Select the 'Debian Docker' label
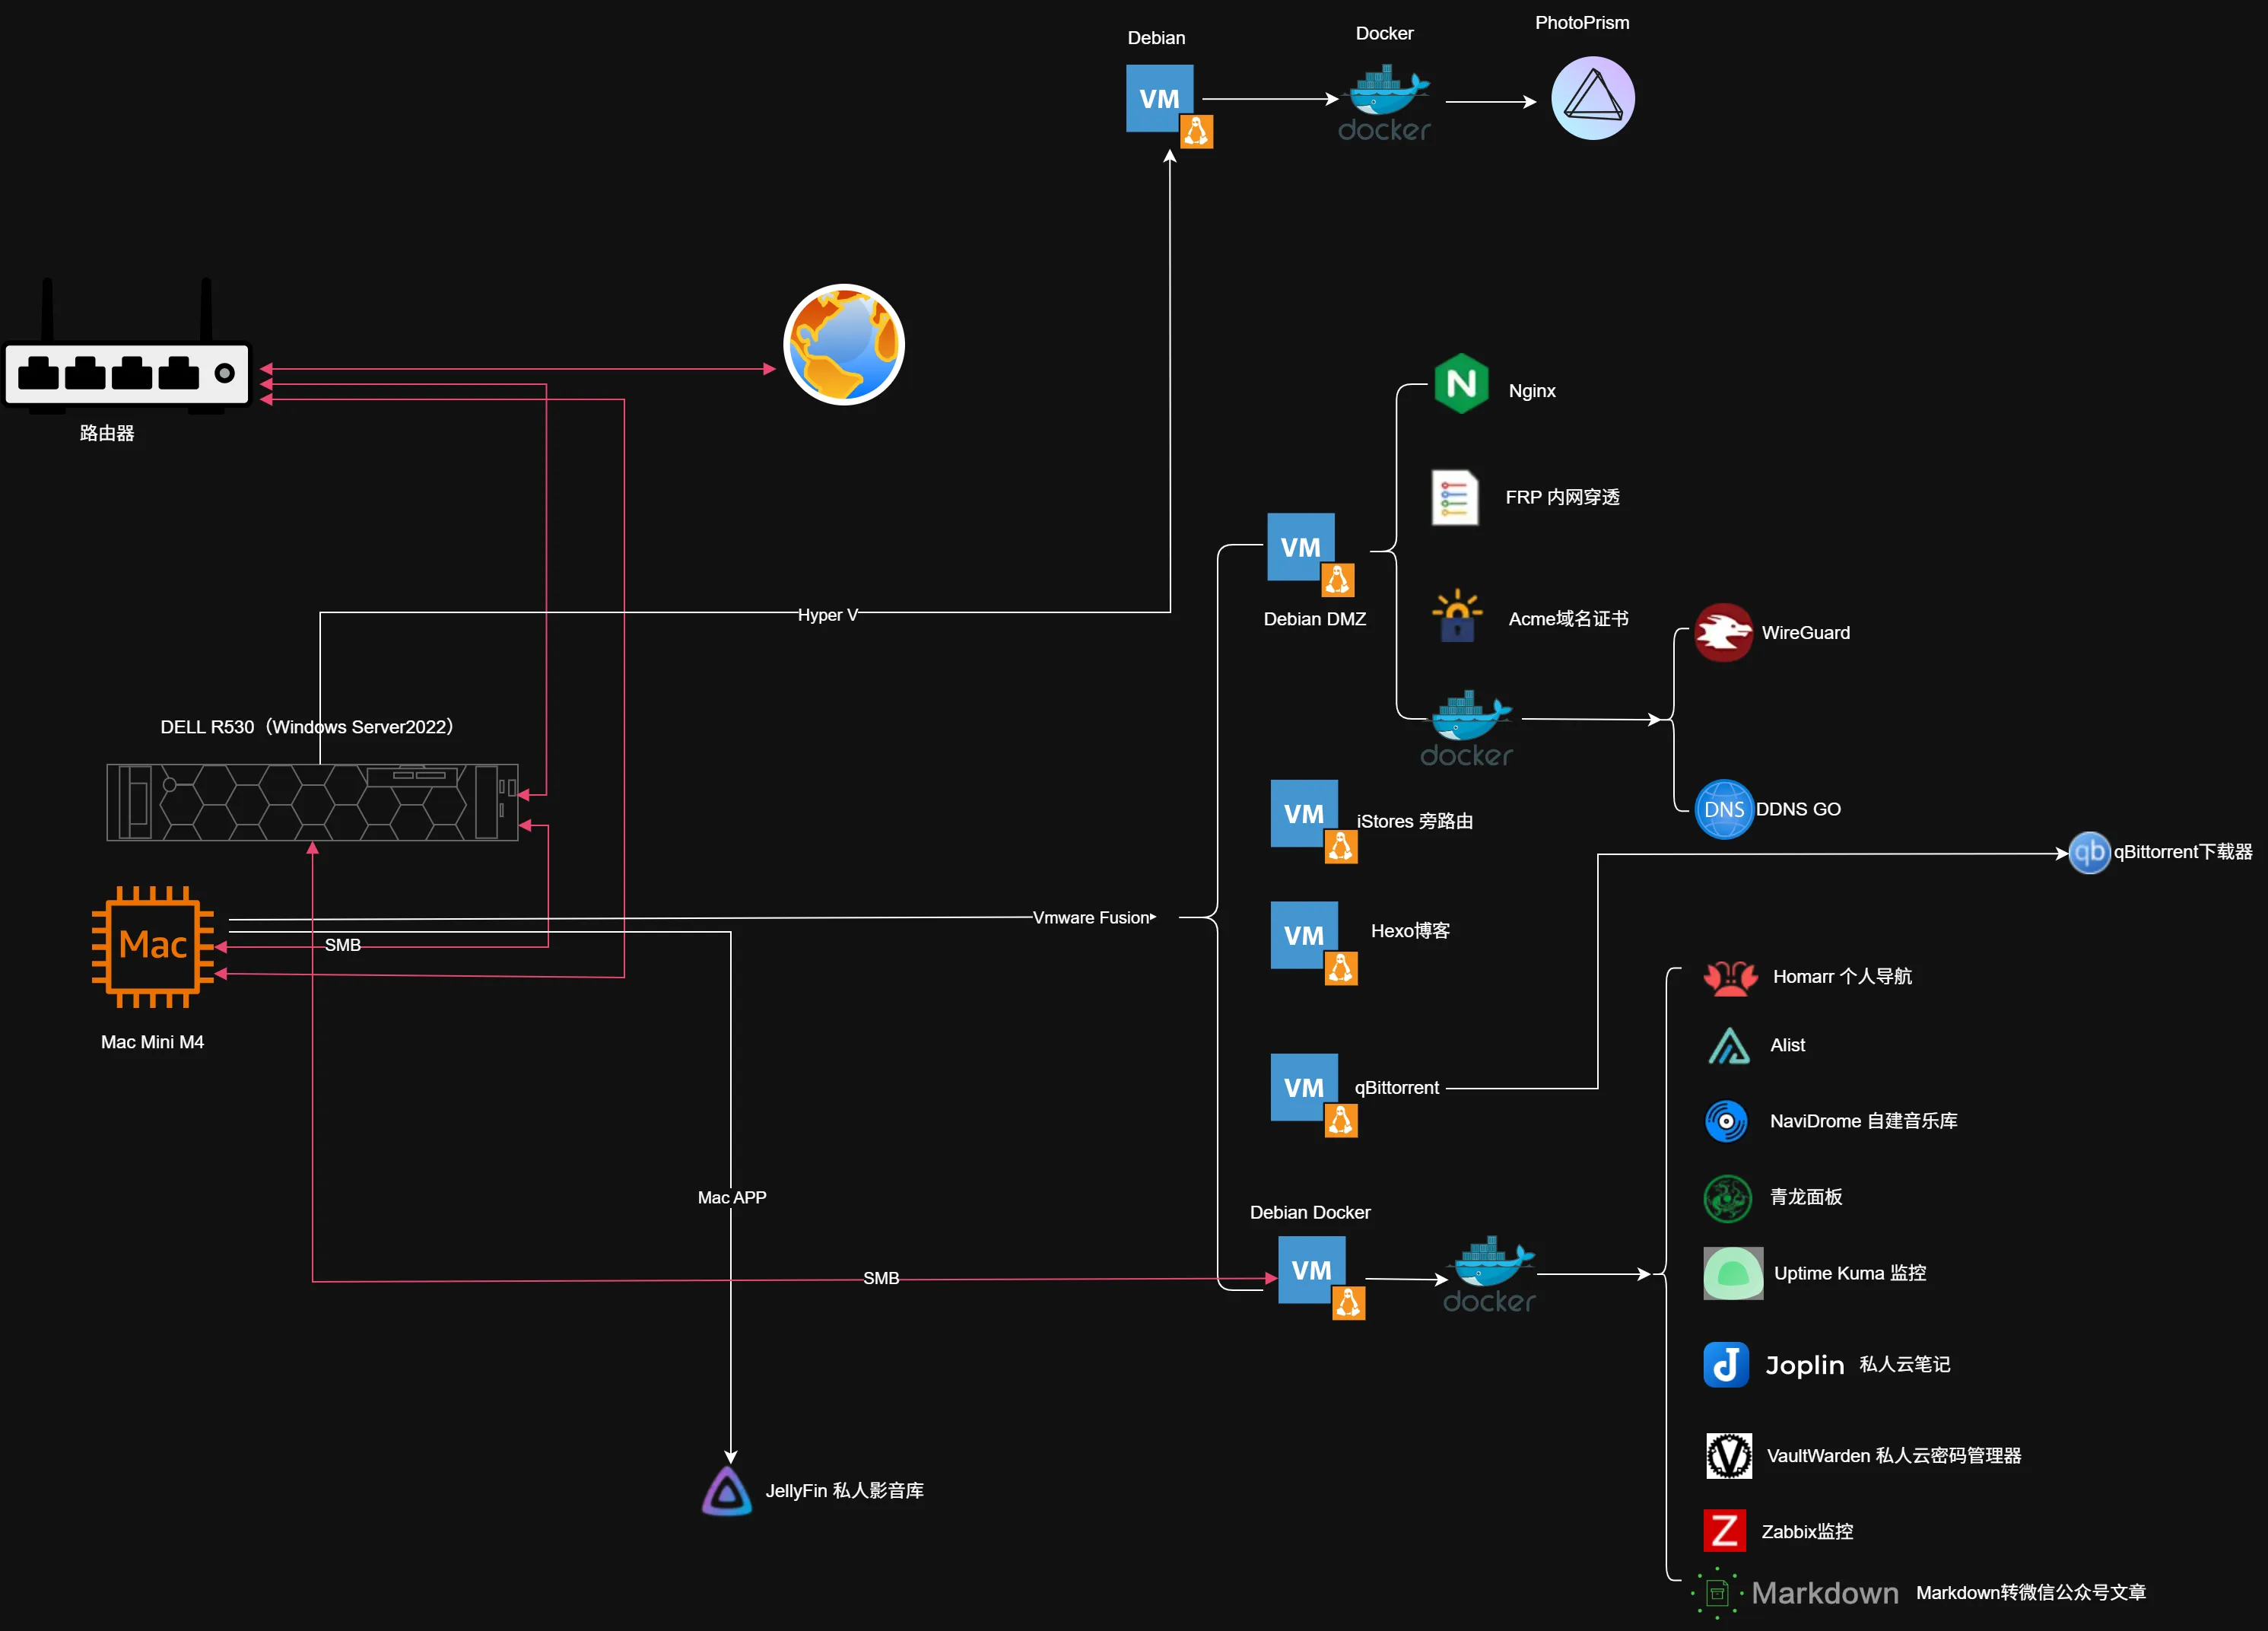Image resolution: width=2268 pixels, height=1631 pixels. point(1310,1212)
